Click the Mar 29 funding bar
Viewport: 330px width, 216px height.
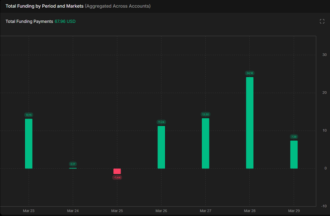pyautogui.click(x=294, y=154)
